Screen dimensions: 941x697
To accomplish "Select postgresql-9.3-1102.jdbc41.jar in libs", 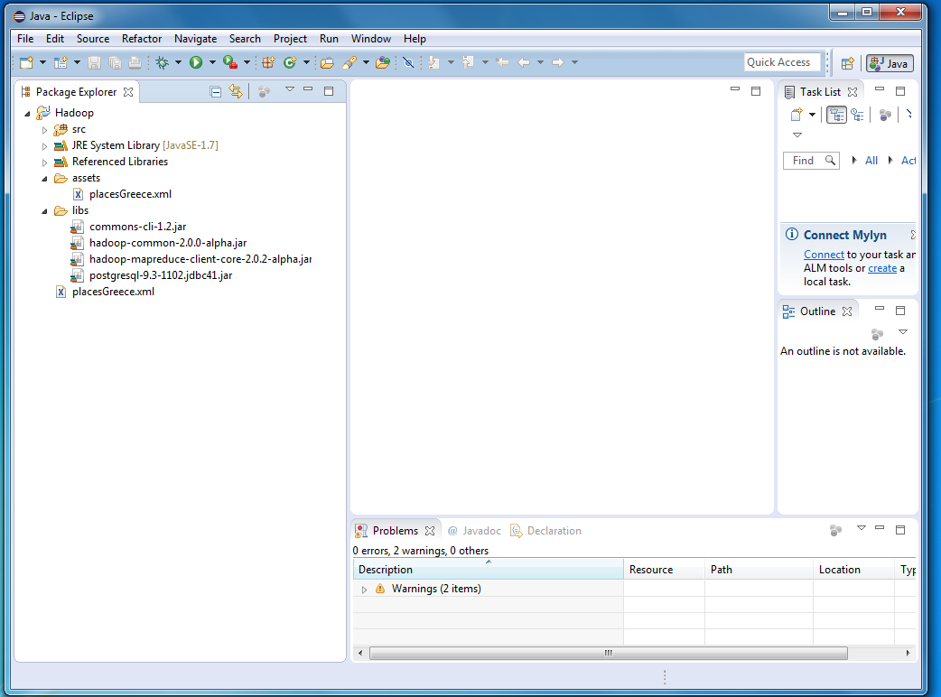I will point(160,276).
